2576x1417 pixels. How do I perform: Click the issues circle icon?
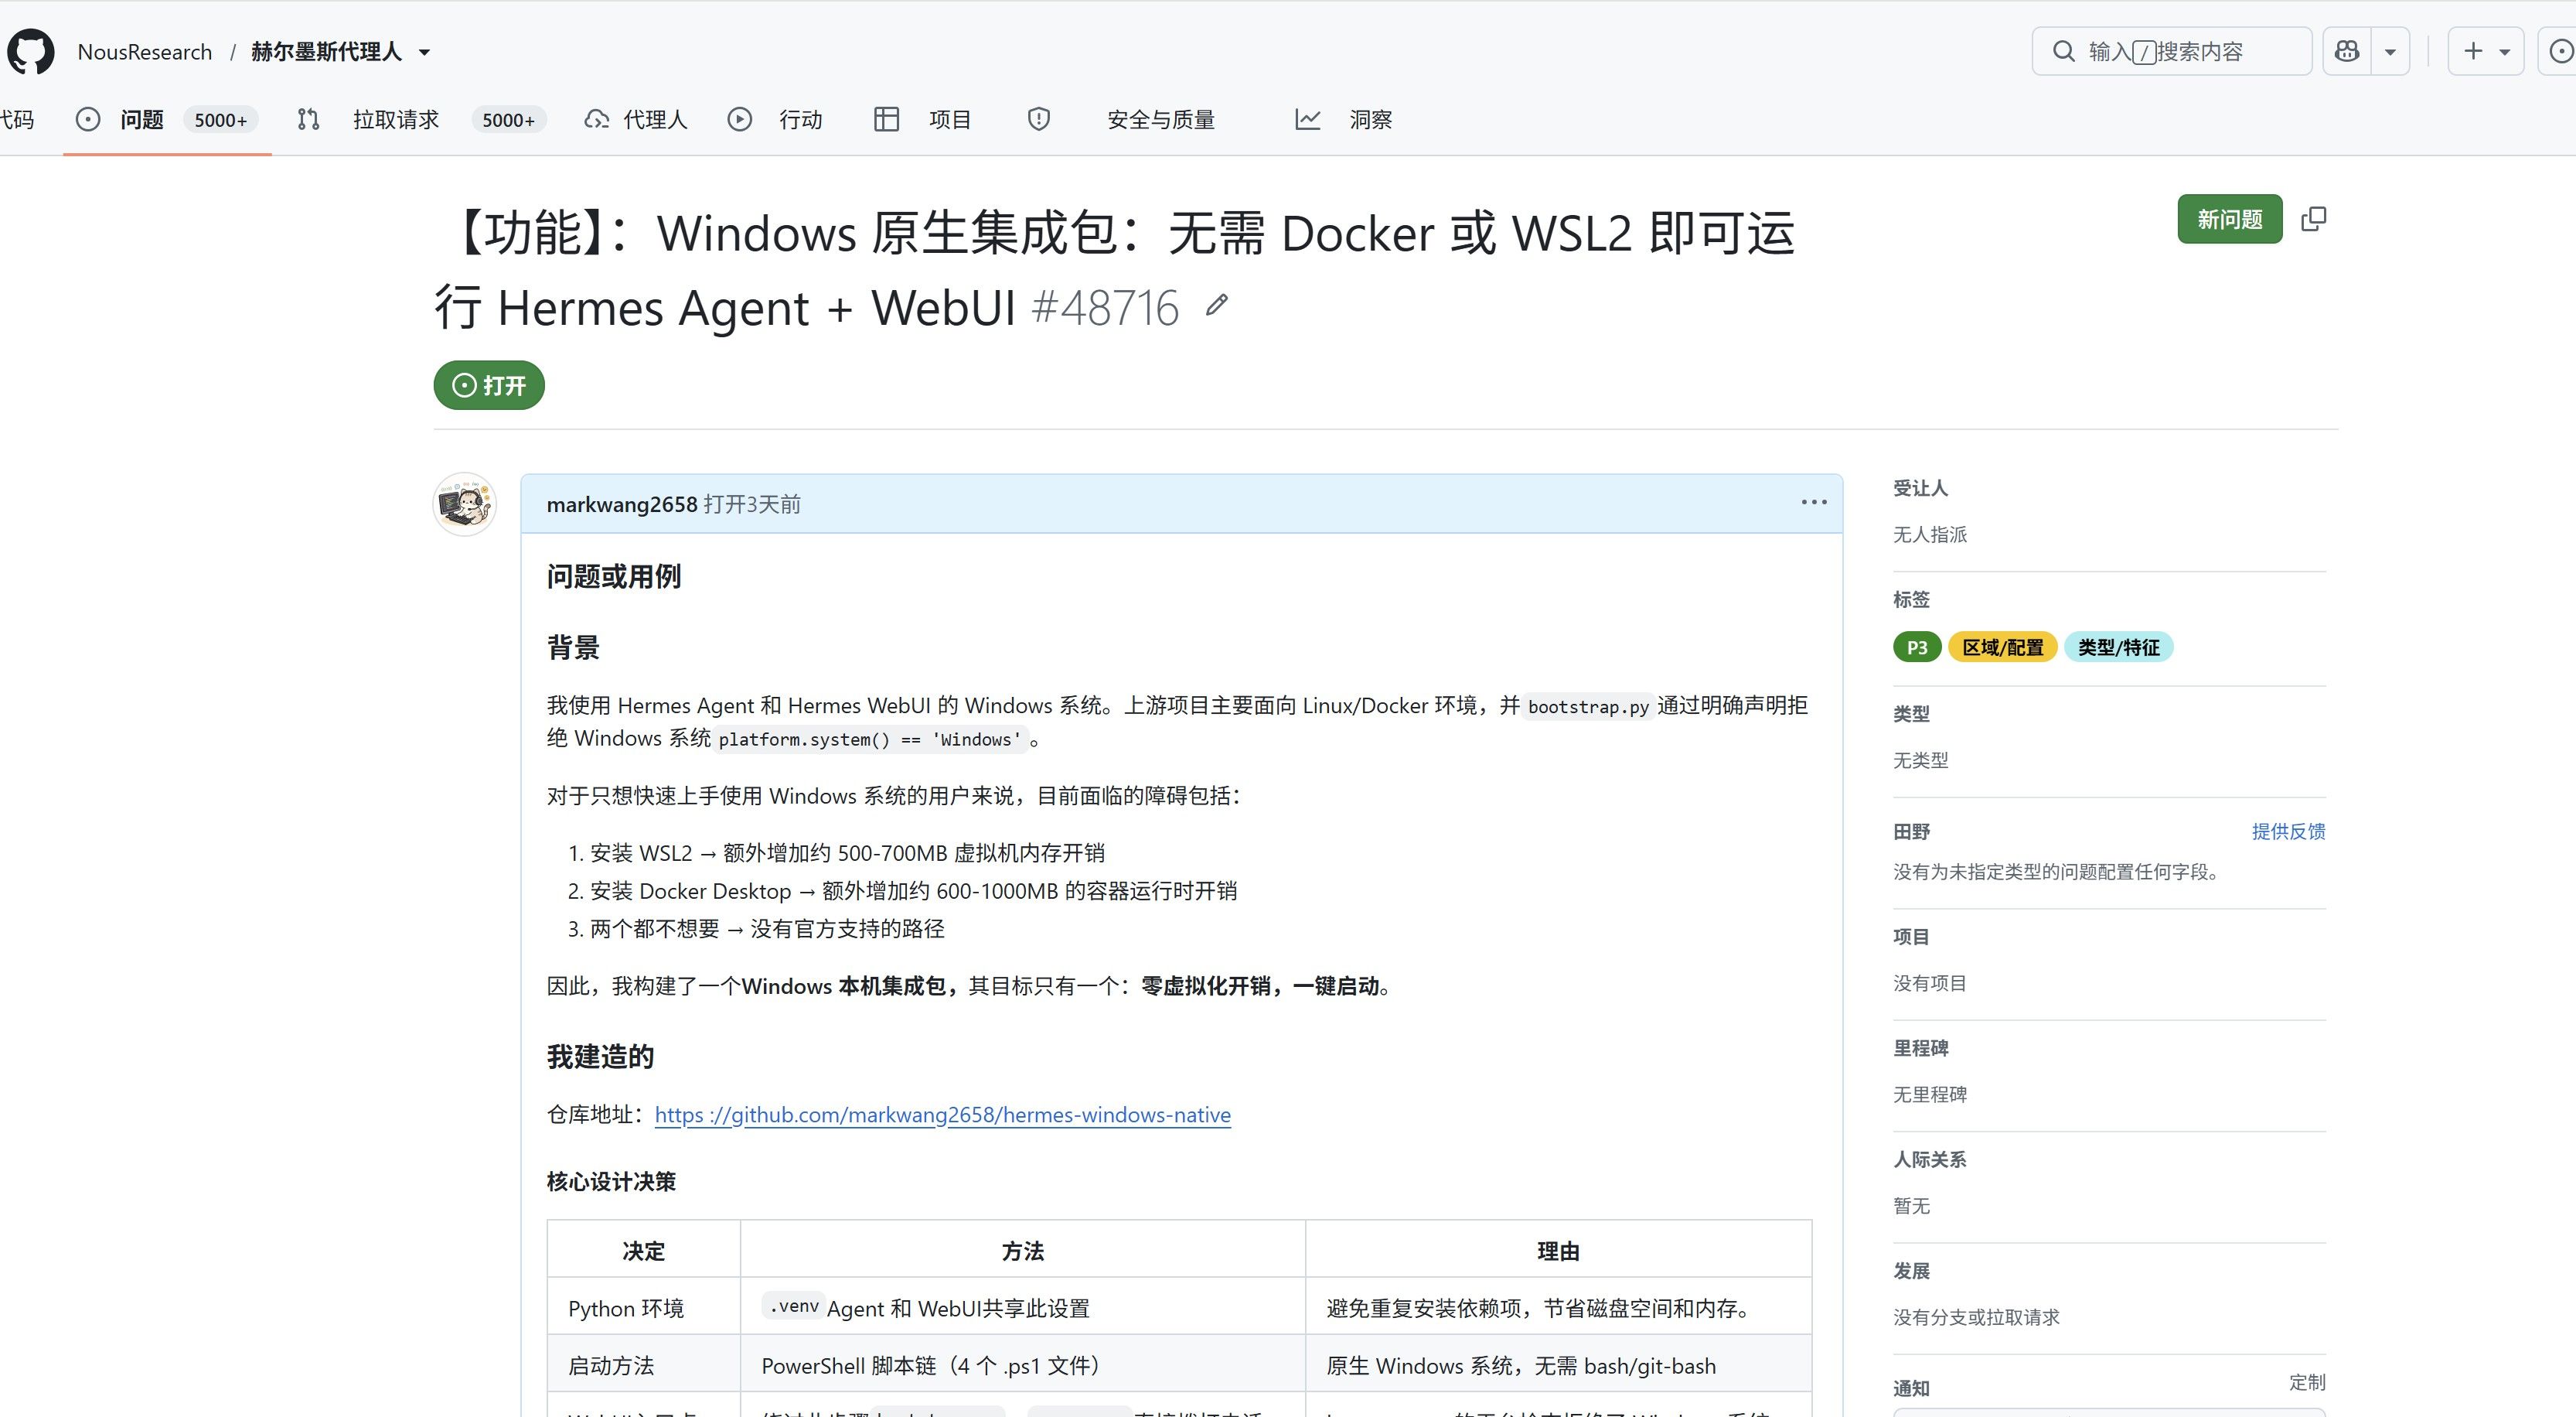tap(88, 120)
